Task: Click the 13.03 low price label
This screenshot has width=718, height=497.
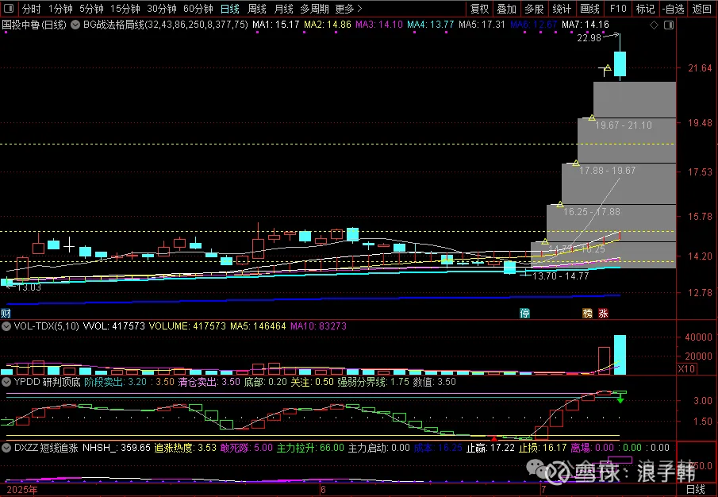Action: 29,287
